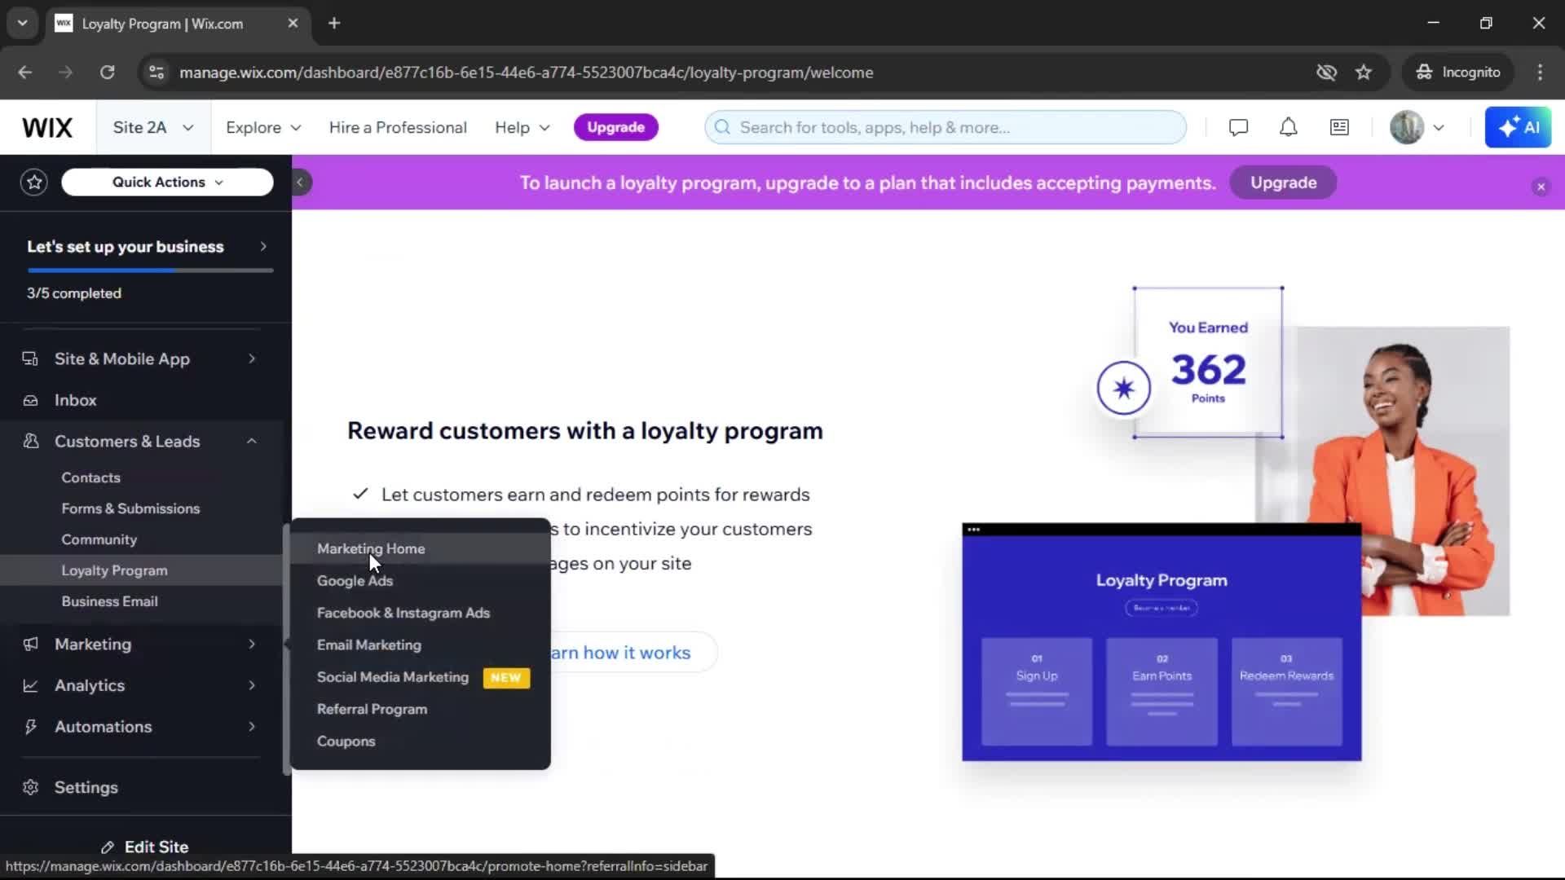Screen dimensions: 1565x880
Task: Open Email Marketing from flyout
Action: [421, 645]
